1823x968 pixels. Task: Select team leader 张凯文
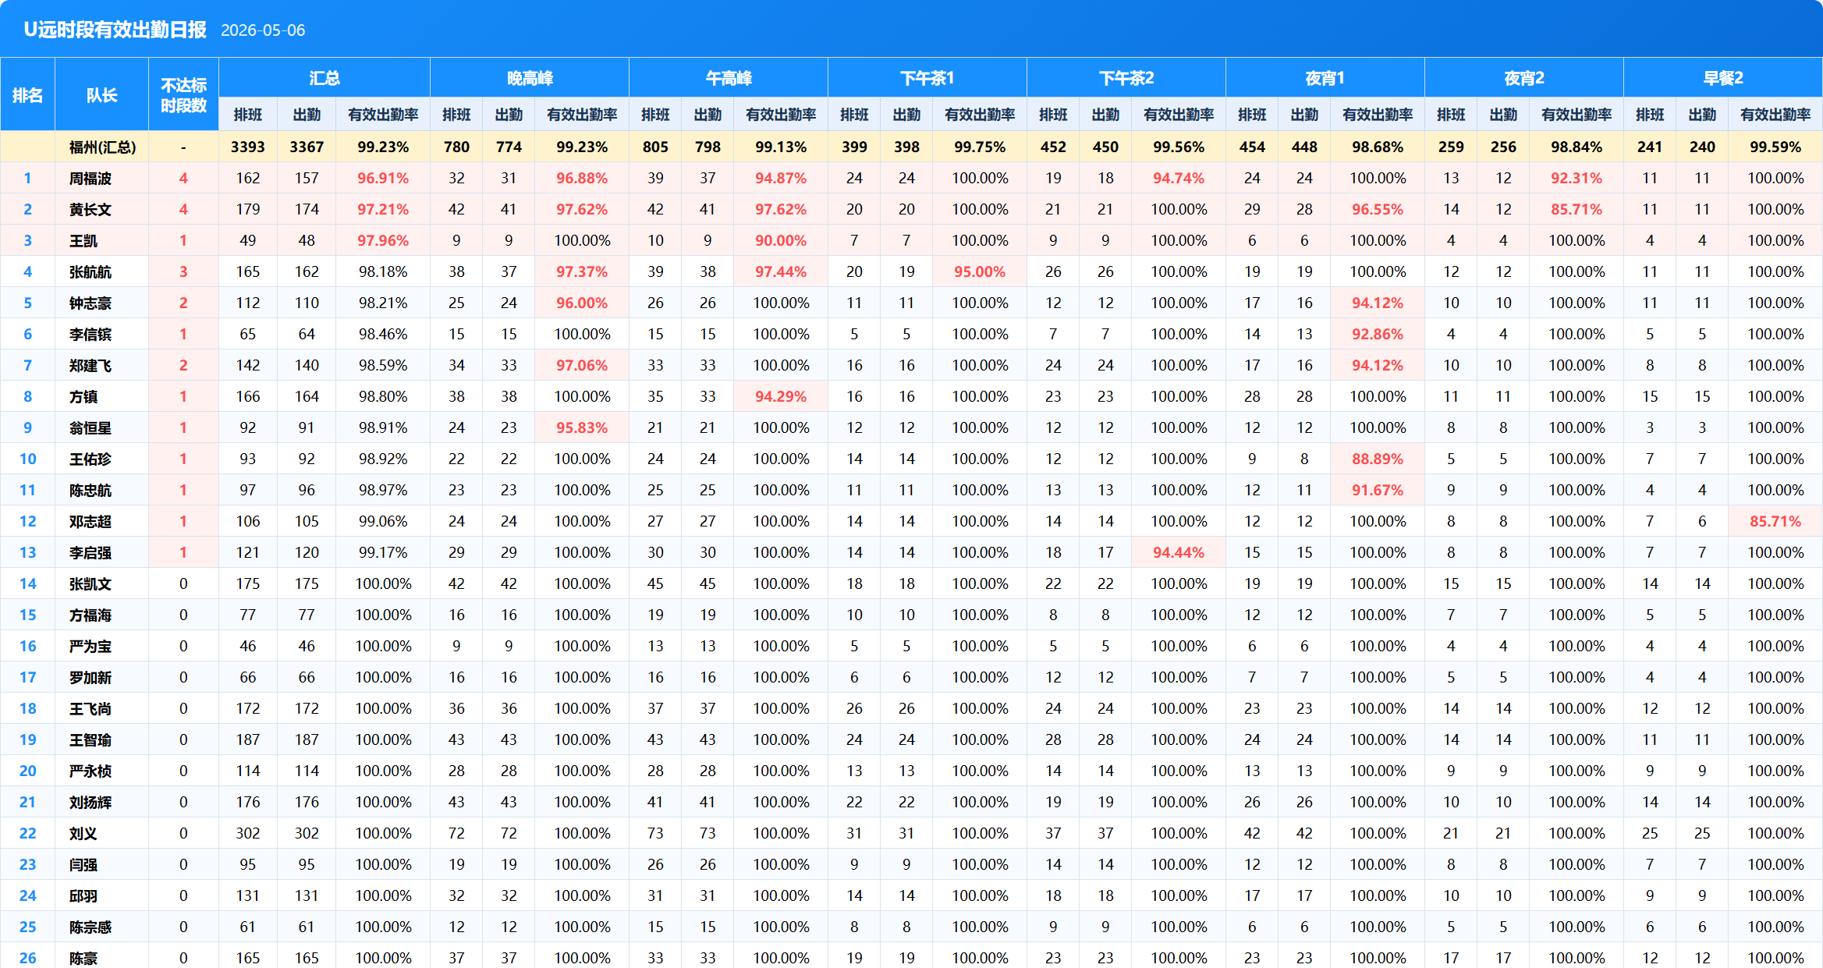pos(90,583)
